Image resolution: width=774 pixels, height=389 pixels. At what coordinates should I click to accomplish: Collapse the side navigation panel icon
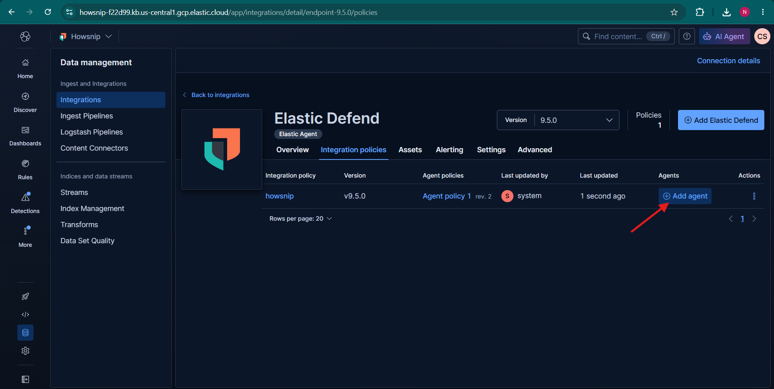coord(25,379)
